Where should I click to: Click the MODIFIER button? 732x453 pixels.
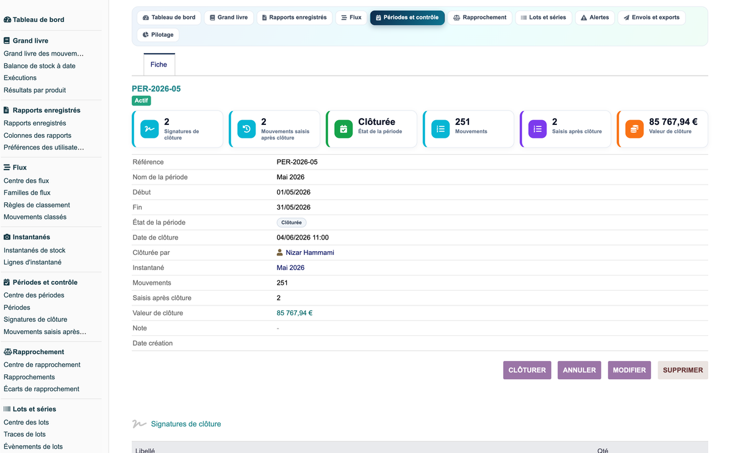coord(630,370)
